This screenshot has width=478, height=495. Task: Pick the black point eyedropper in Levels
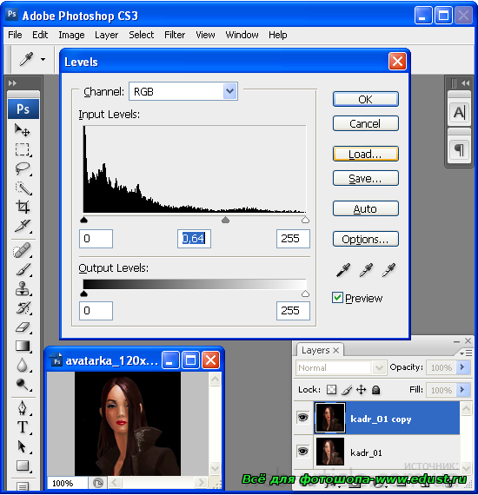[343, 270]
